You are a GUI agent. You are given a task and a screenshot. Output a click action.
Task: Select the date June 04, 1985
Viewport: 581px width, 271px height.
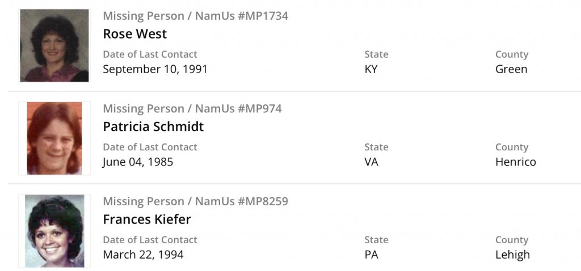138,162
